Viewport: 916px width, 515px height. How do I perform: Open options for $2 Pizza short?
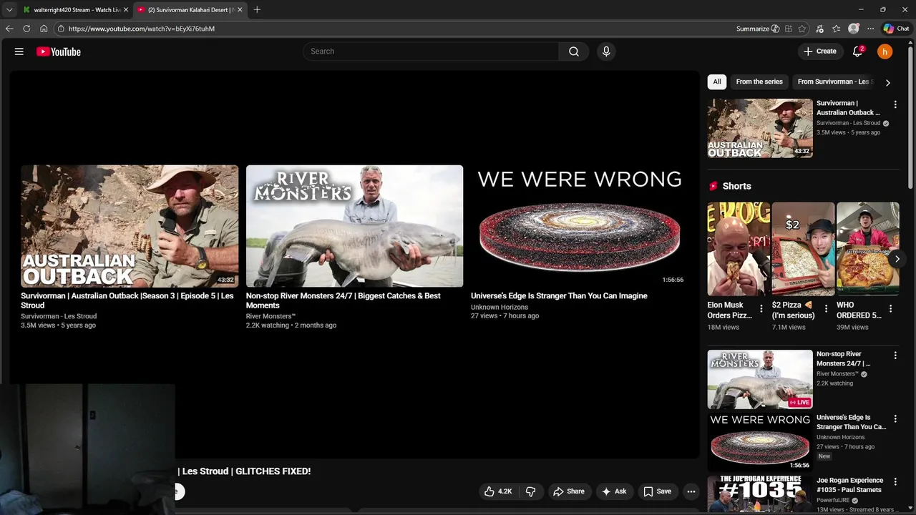pos(826,309)
